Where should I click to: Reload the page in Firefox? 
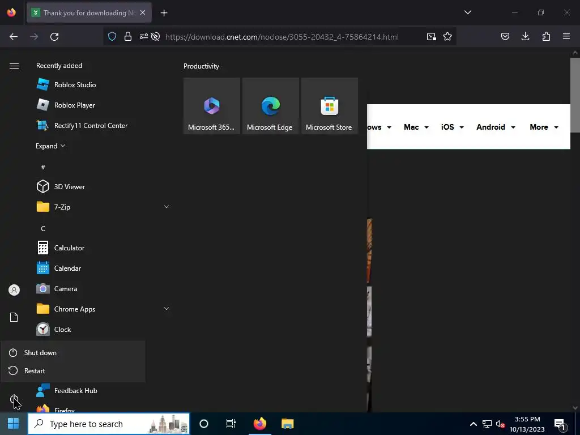point(54,37)
